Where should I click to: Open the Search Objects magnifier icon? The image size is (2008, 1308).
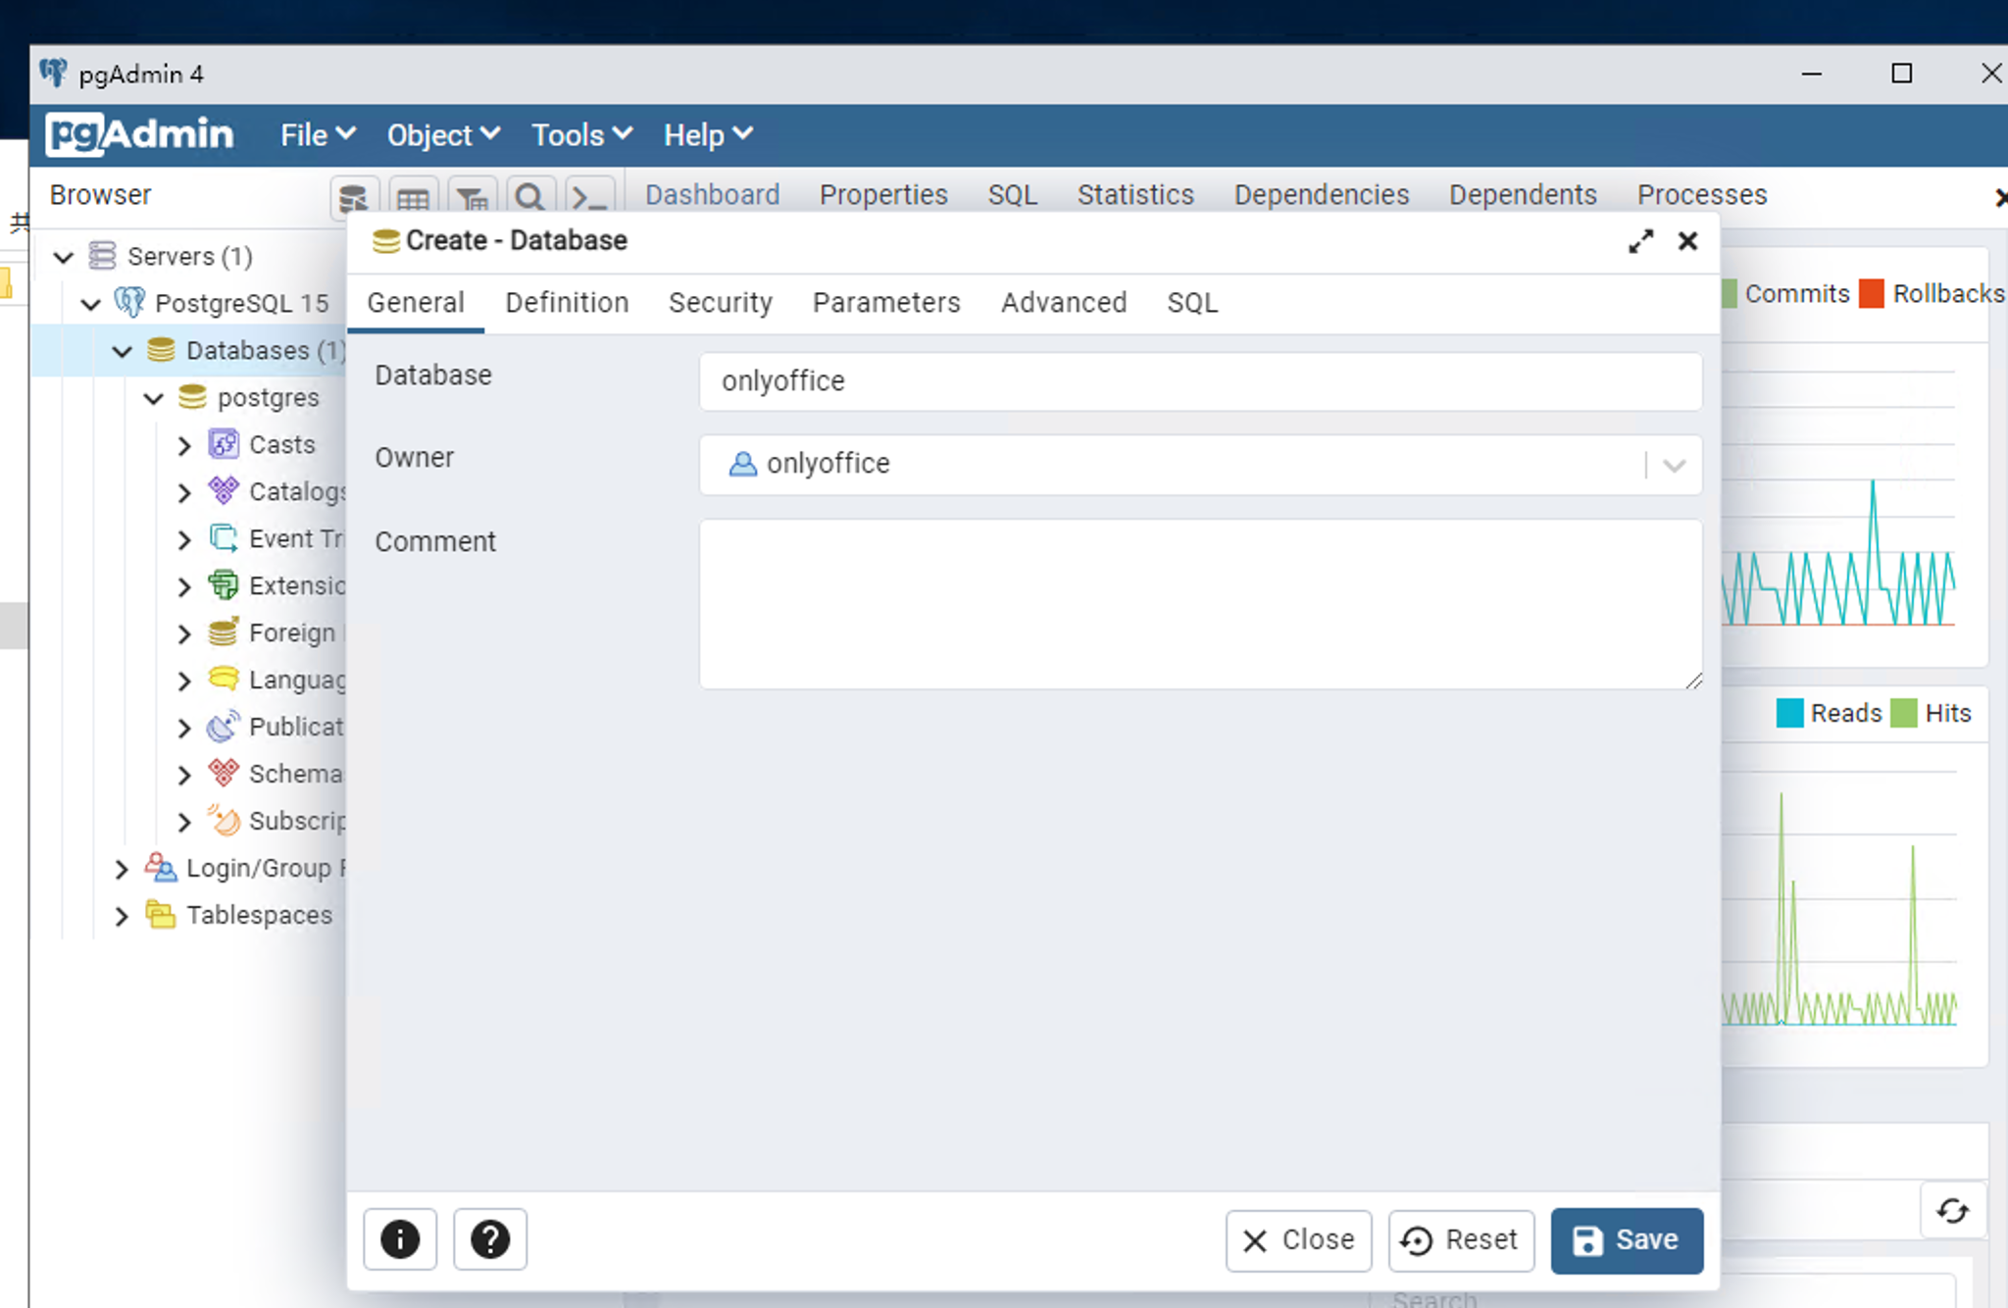(x=530, y=197)
